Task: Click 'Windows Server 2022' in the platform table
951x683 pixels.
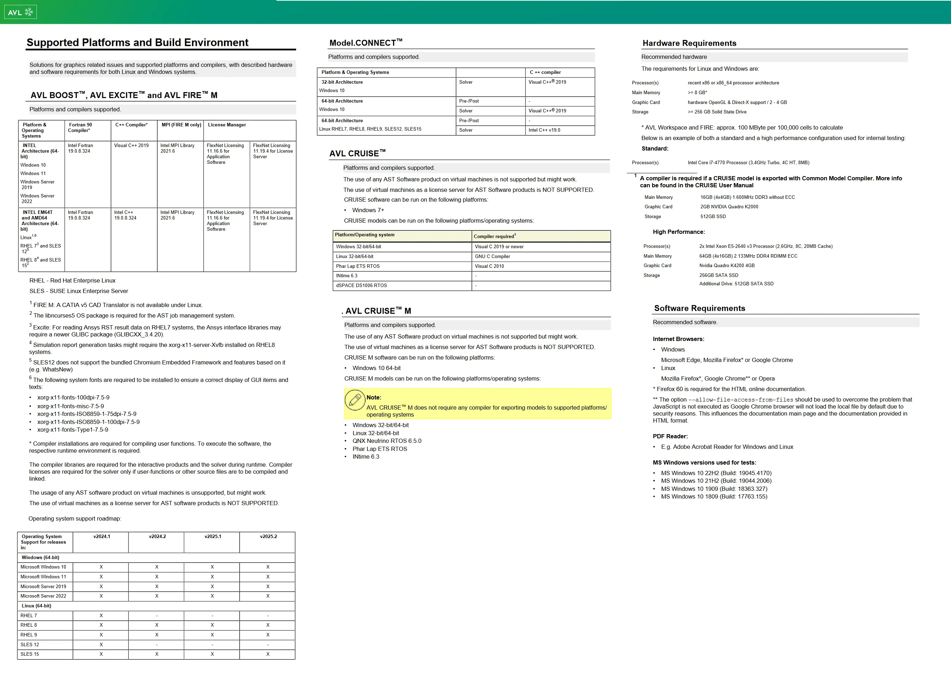Action: 37,198
